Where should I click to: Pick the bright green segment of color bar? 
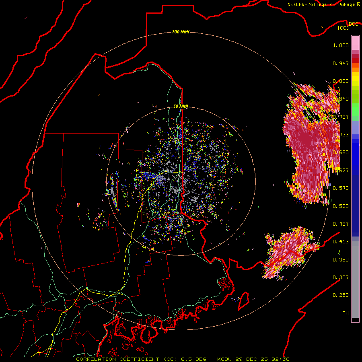(355, 109)
